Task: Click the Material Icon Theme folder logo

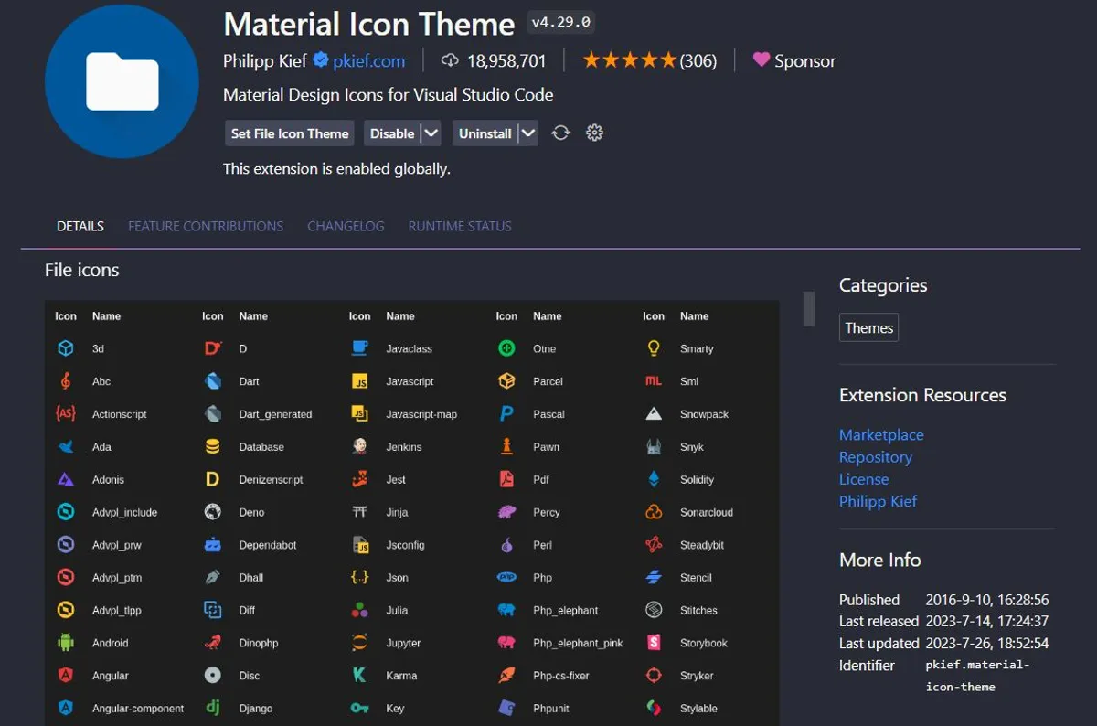Action: [122, 80]
